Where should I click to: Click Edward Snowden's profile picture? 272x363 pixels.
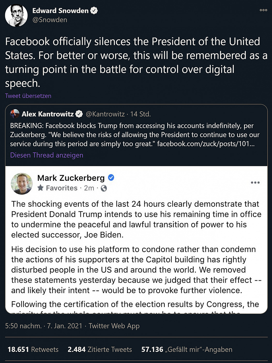[x=16, y=15]
